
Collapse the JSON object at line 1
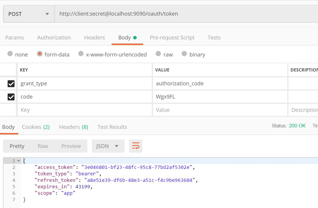[x=19, y=161]
